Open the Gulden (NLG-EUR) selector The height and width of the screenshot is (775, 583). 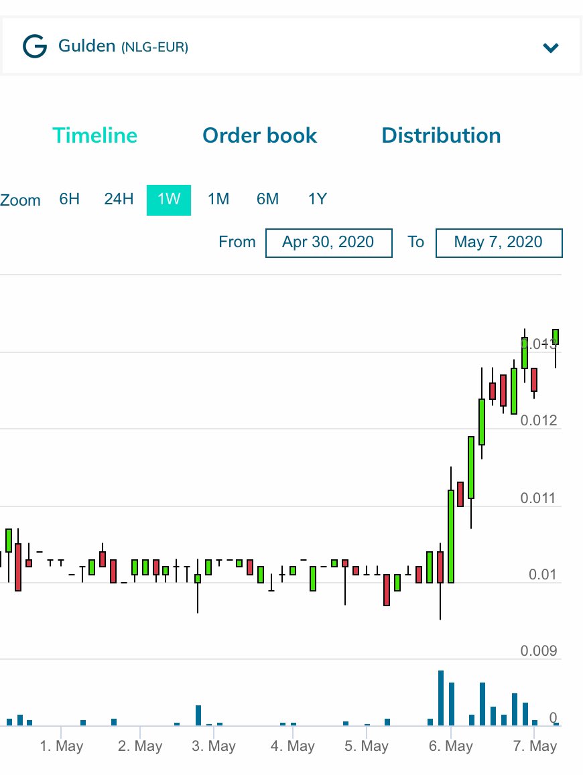point(291,46)
